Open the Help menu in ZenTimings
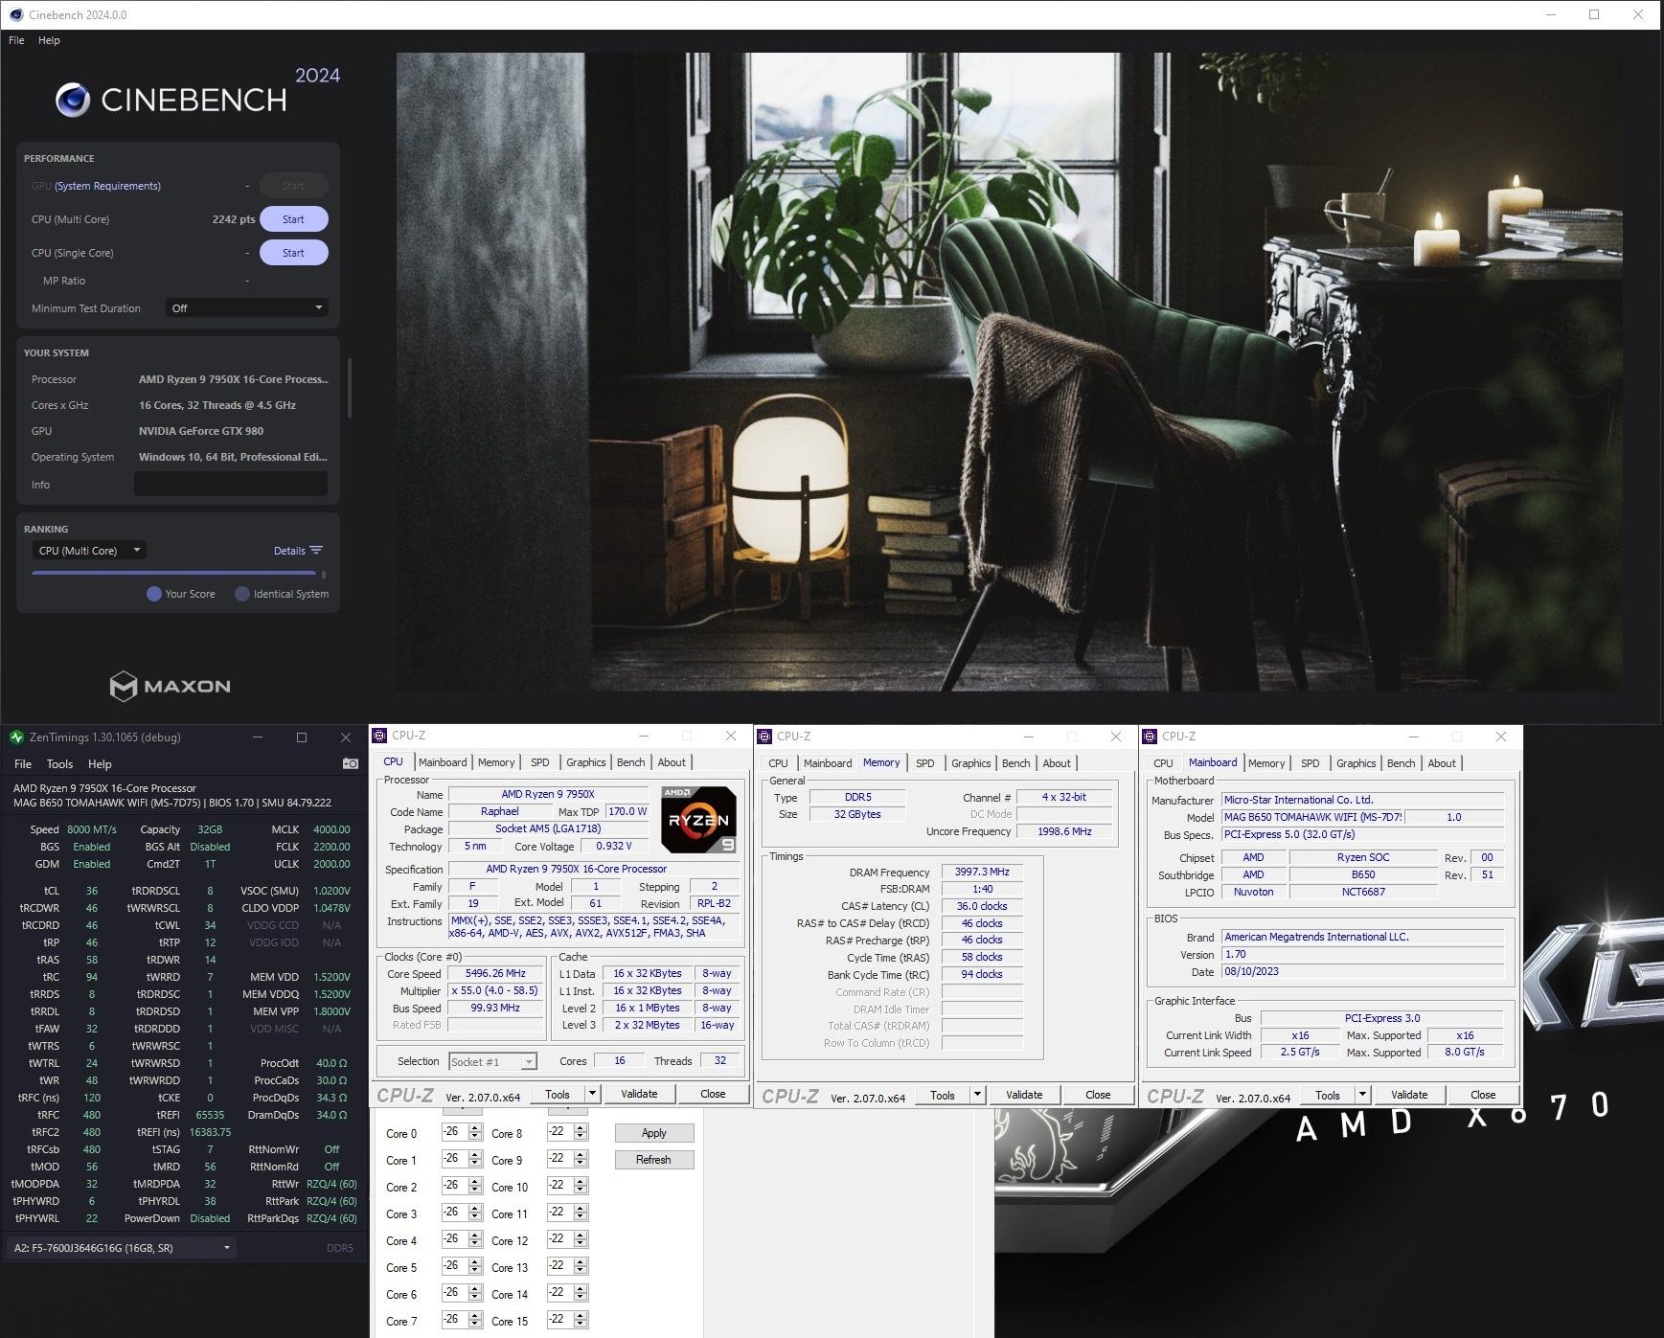 click(x=100, y=764)
